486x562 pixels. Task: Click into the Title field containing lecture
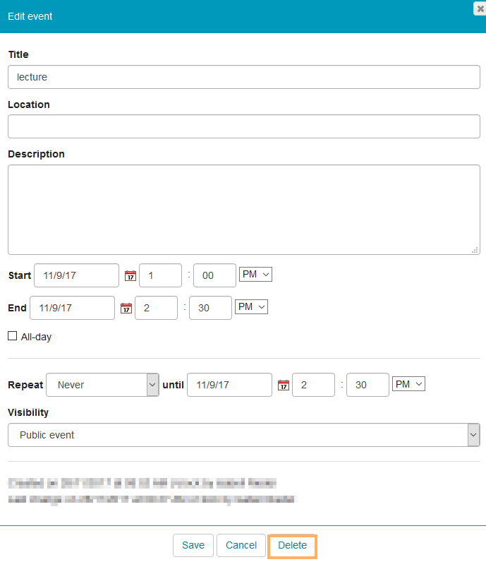[x=243, y=77]
